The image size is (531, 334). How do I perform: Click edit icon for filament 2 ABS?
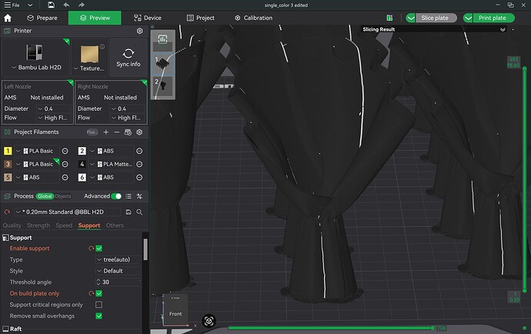coord(139,151)
